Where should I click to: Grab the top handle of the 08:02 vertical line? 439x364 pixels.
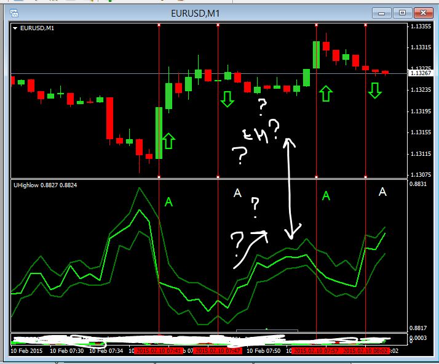pyautogui.click(x=365, y=25)
